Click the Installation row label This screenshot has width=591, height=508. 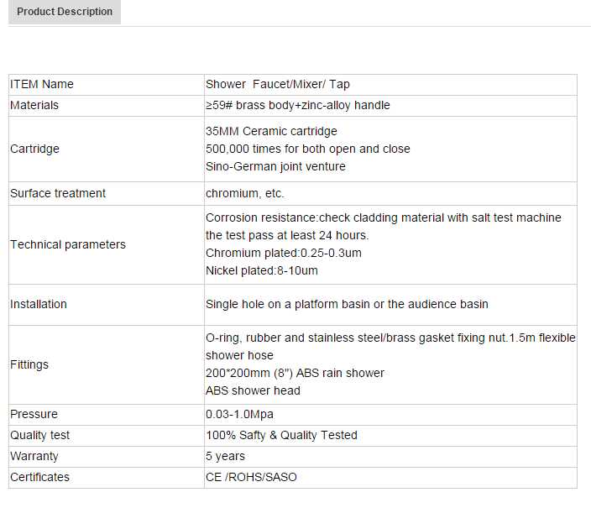pyautogui.click(x=39, y=304)
